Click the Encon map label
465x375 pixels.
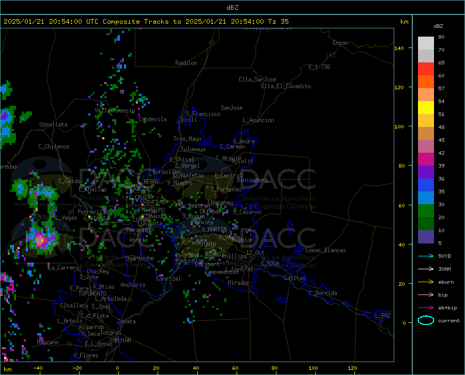340,43
